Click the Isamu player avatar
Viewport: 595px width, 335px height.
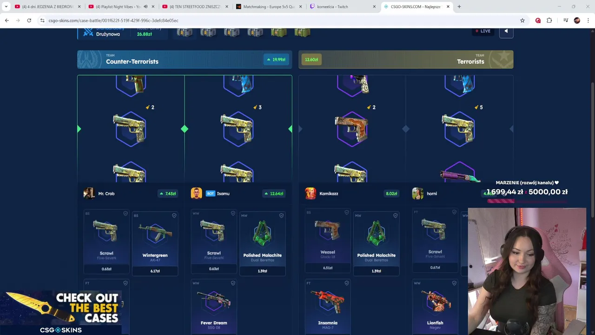click(x=196, y=194)
